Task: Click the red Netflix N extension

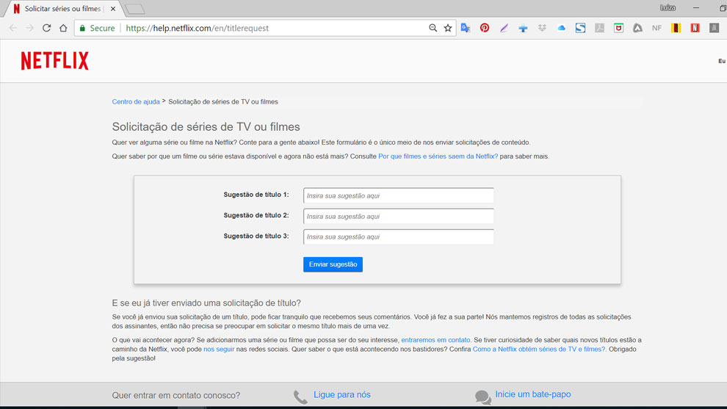Action: pyautogui.click(x=695, y=28)
